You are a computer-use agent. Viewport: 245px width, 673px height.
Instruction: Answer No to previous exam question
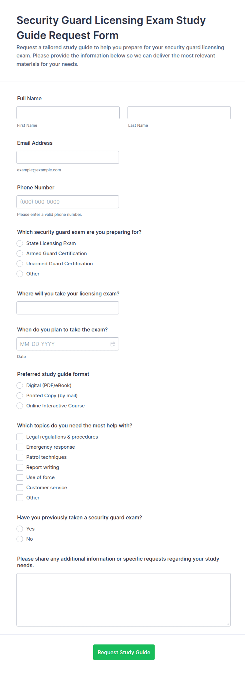20,539
